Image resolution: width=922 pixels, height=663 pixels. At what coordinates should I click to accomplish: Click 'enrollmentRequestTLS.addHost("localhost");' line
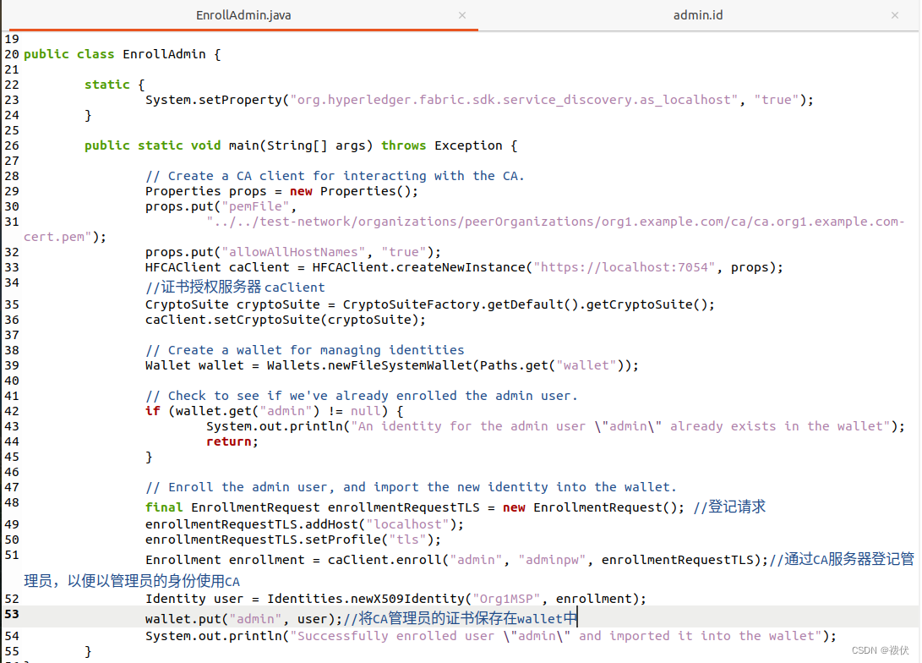pyautogui.click(x=304, y=525)
